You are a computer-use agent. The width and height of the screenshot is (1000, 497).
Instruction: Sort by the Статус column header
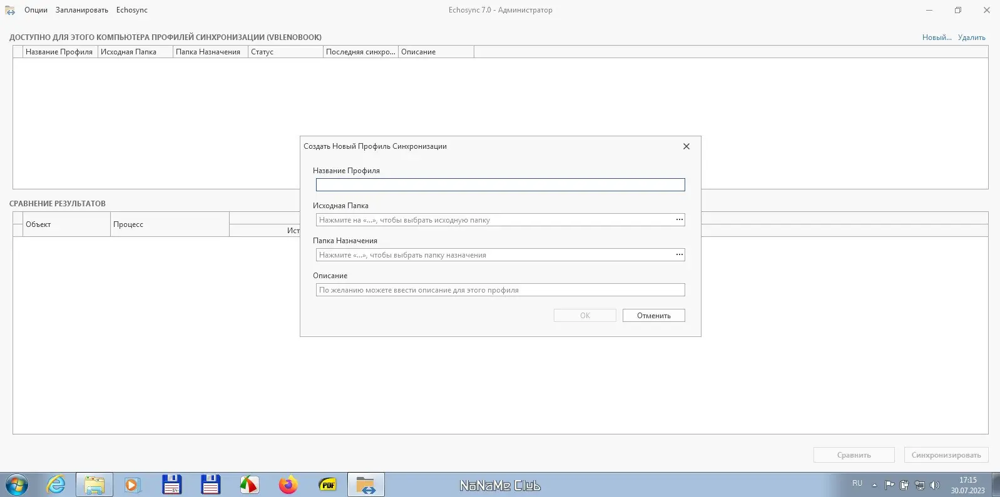click(285, 52)
